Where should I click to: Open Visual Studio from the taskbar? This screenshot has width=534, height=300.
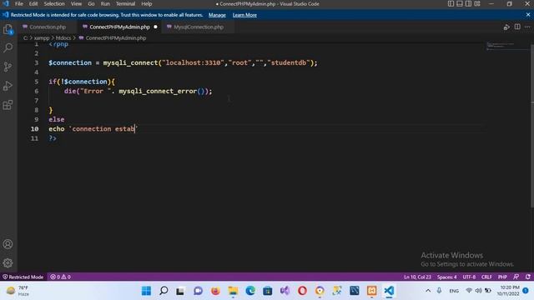click(x=285, y=291)
